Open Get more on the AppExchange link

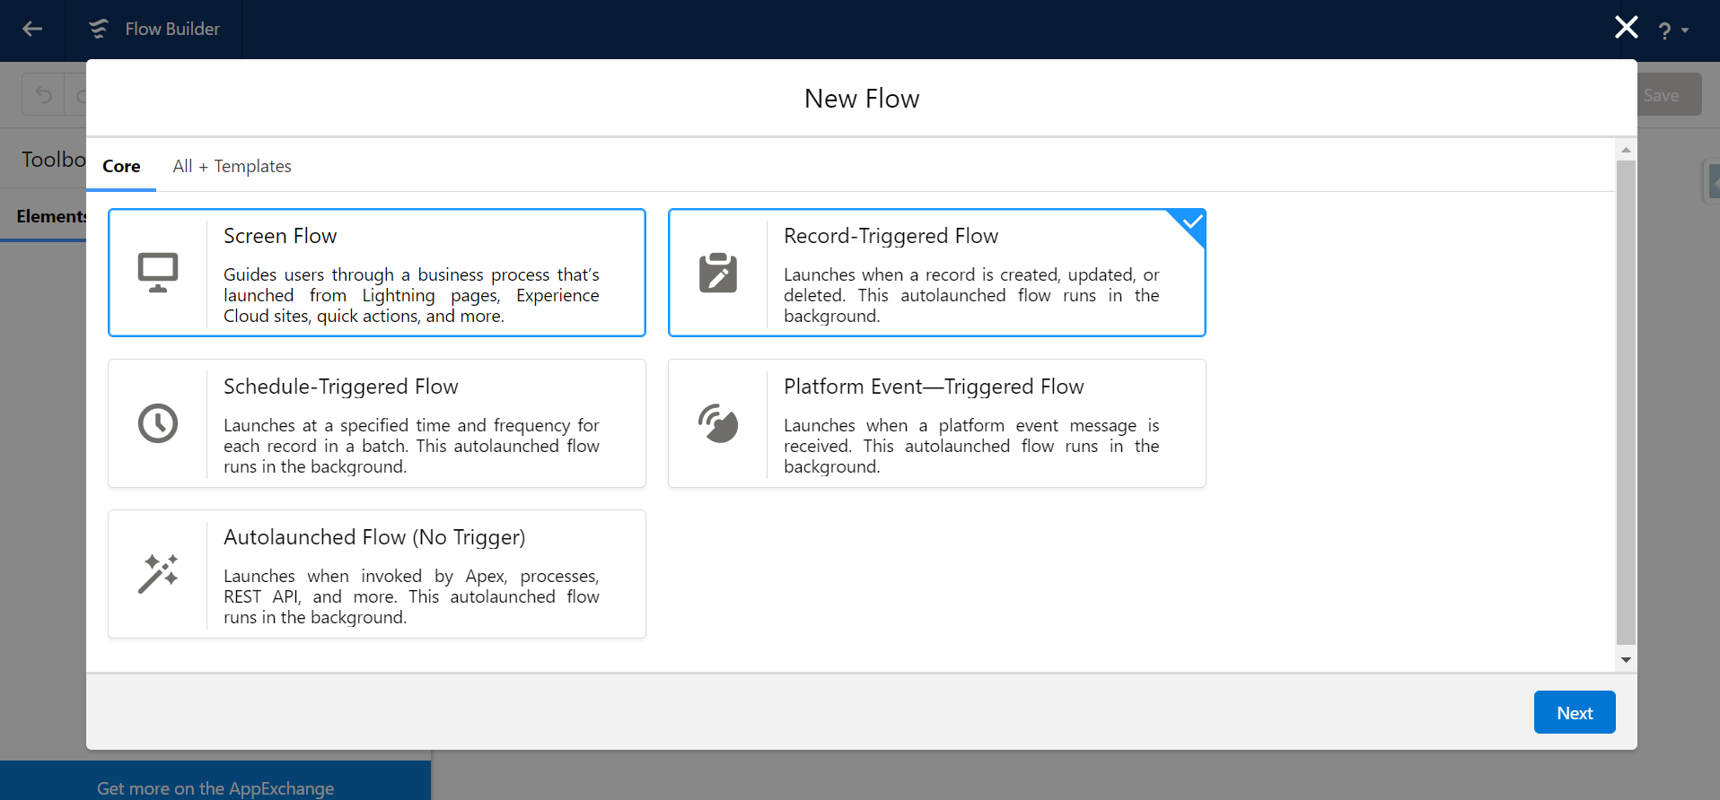[x=215, y=788]
